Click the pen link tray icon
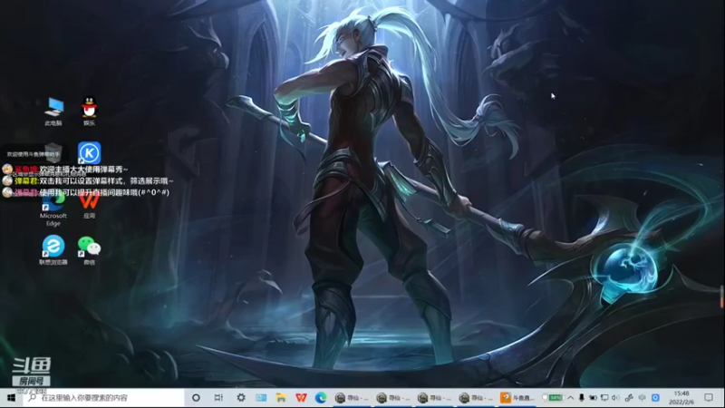The image size is (725, 408). 629,398
